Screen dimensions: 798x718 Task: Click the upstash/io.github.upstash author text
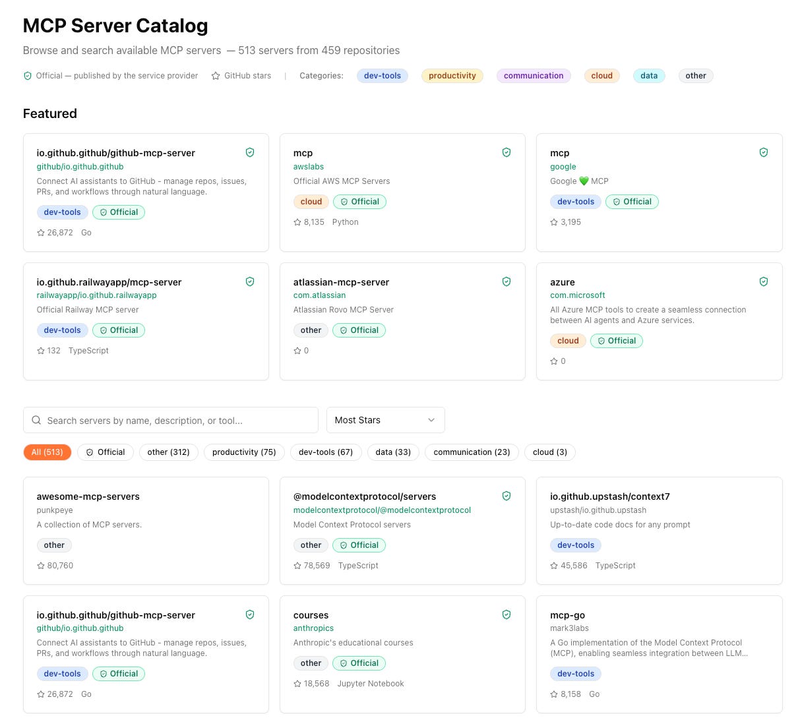tap(598, 510)
